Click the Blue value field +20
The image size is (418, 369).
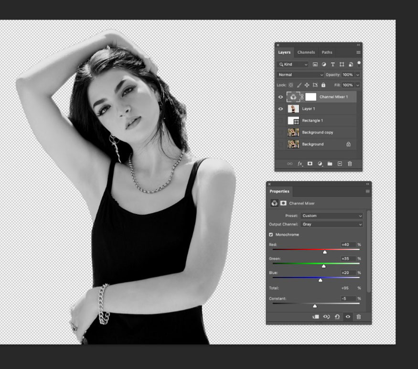click(x=348, y=272)
